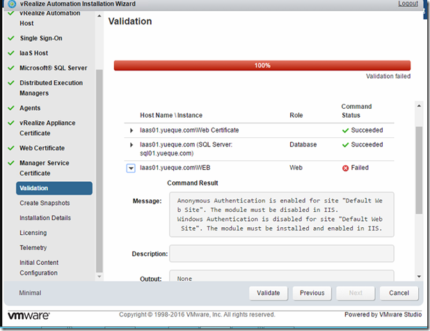Screen dimensions: 430x331
Task: Expand the Iaas01.yueque.com SQL Server row
Action: tap(132, 145)
